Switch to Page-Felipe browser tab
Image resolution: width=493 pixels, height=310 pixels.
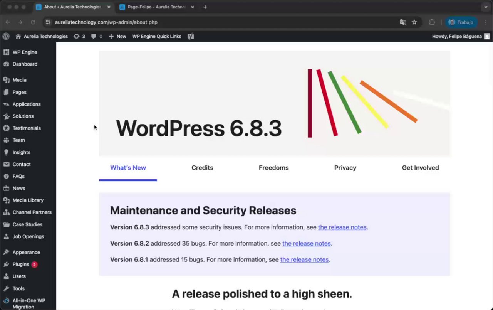(157, 7)
